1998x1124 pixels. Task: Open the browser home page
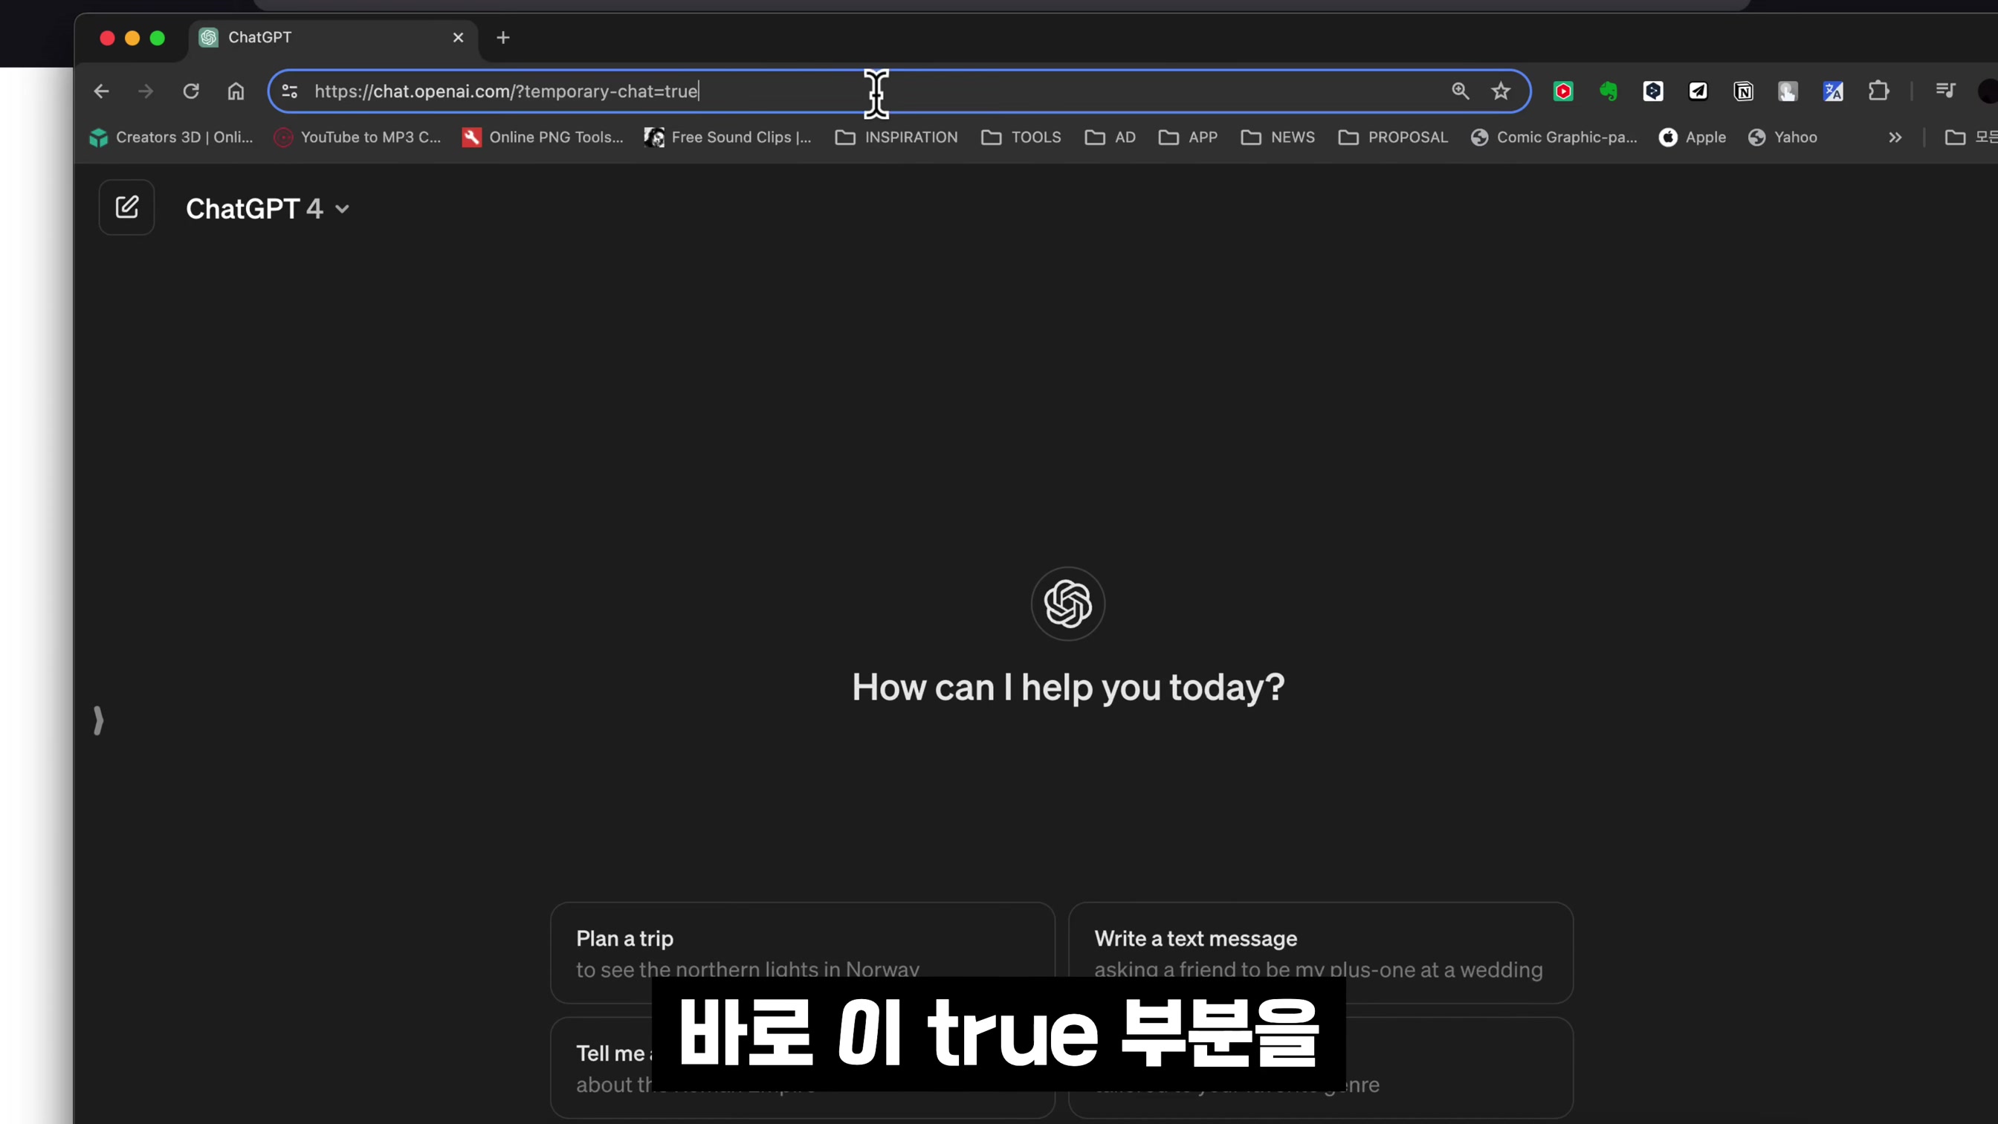[236, 91]
